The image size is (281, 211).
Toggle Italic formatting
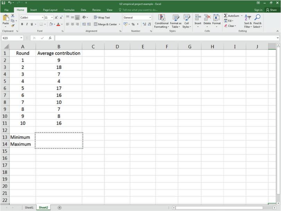click(27, 24)
